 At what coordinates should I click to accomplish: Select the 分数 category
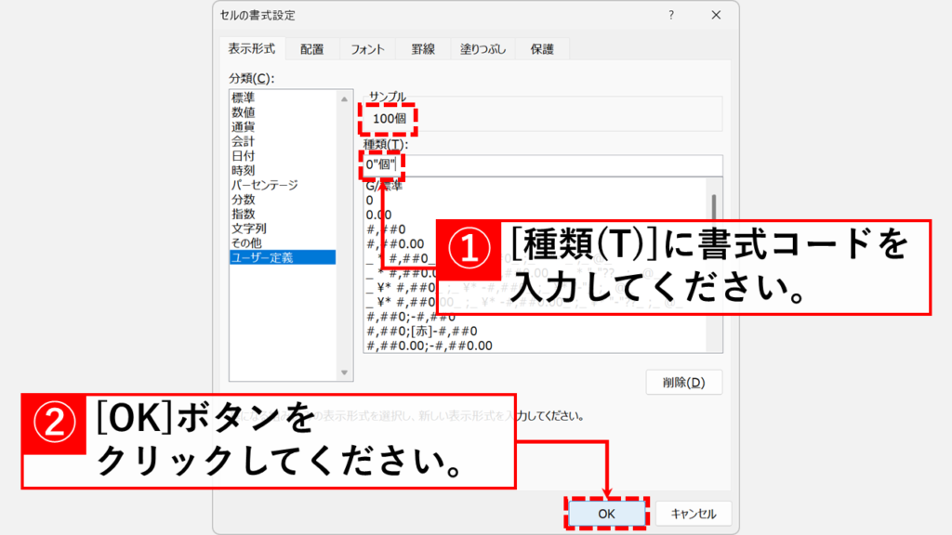coord(283,200)
